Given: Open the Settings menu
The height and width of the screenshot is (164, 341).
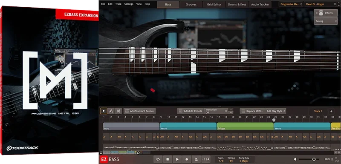Looking at the screenshot, I should point(129,4).
